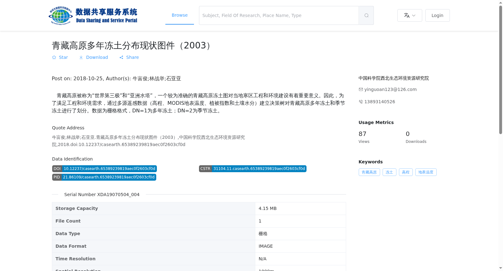Select the 高程 keyword tag

click(406, 172)
